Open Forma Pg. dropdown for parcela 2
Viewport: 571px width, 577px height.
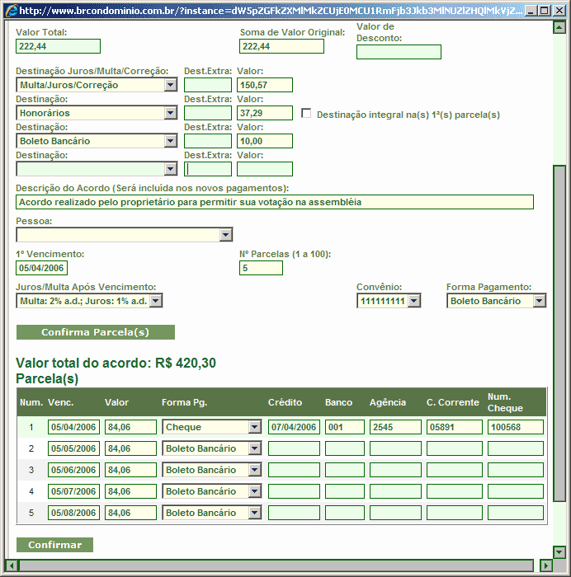(254, 448)
